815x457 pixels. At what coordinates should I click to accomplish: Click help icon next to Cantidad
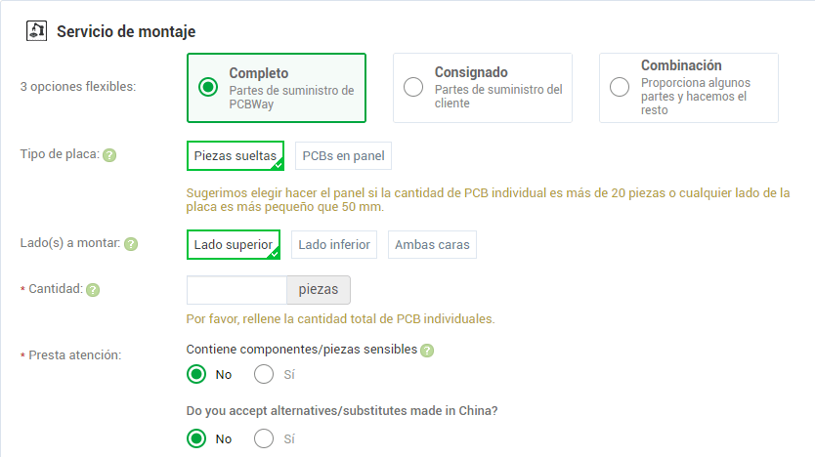tap(93, 290)
